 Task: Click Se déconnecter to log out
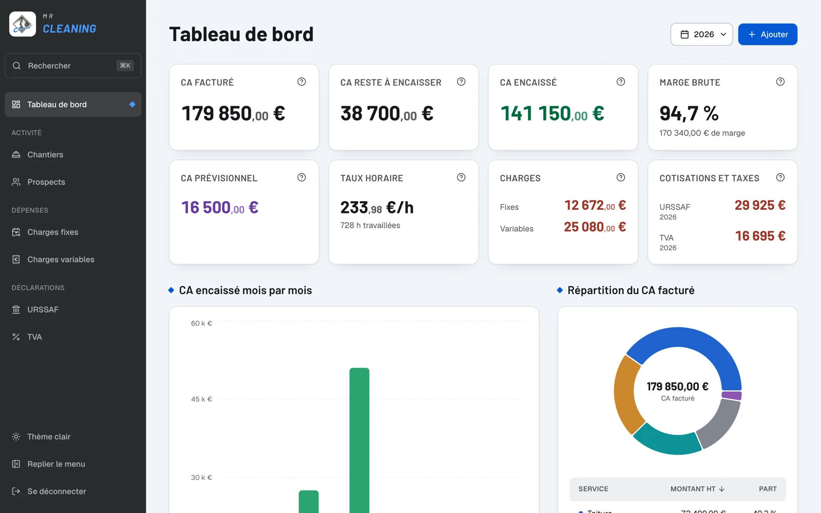(73, 491)
